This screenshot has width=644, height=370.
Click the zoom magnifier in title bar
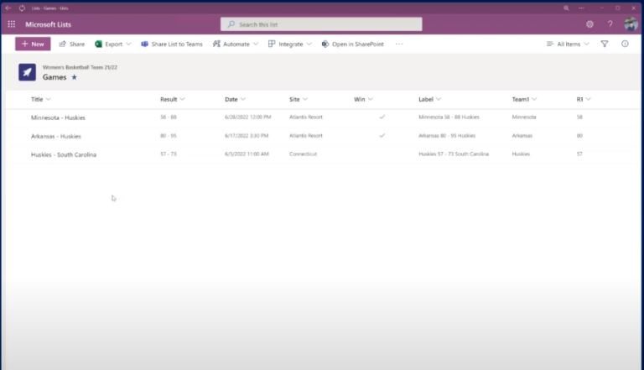coord(566,8)
